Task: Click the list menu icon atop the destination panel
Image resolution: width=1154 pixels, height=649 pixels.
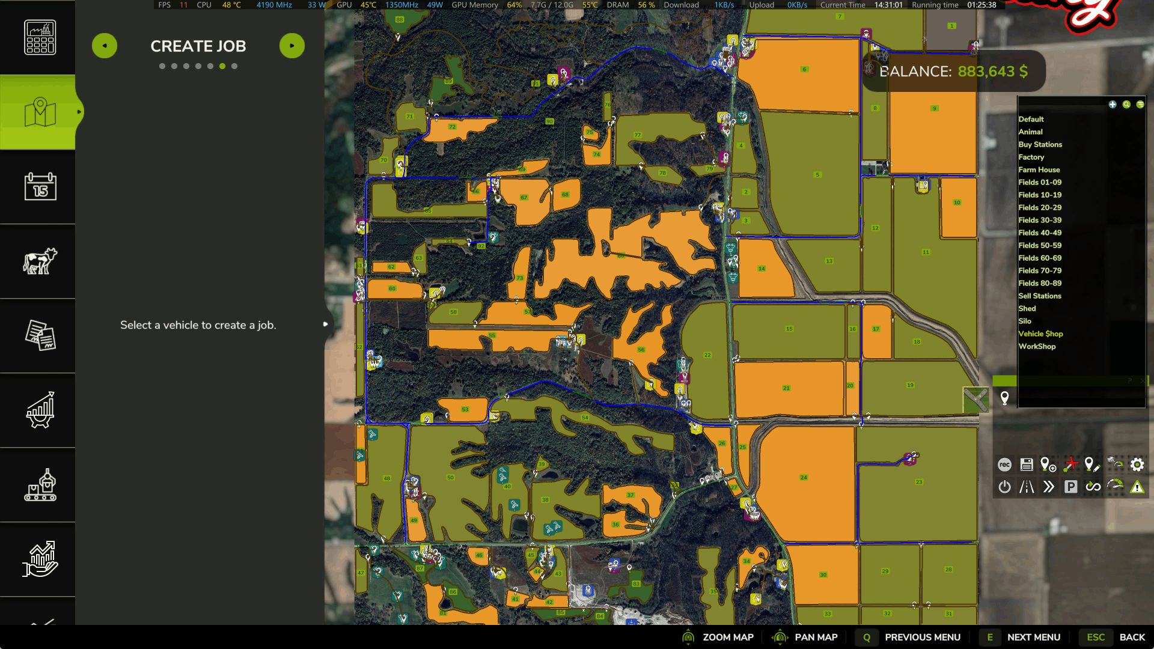Action: coord(1140,105)
